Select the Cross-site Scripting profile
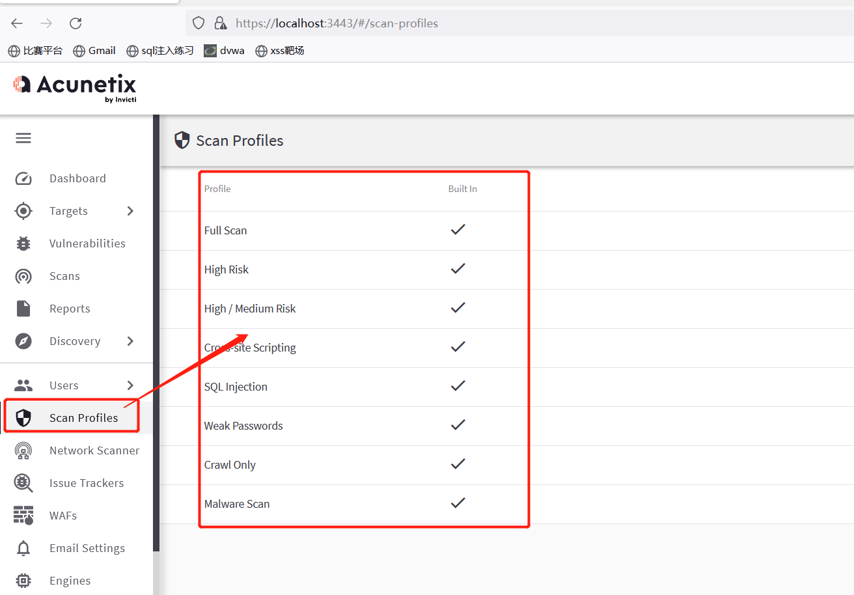Viewport: 854px width, 595px height. [250, 348]
